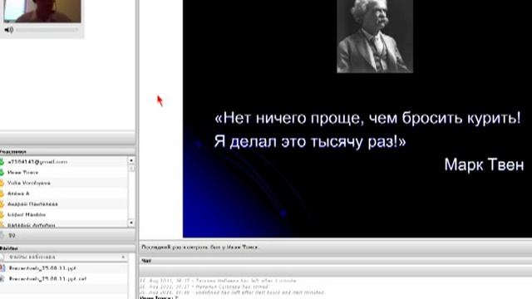Open the first Presentation 25.08.11 ppt file
Screen dimensions: 532x299
tap(42, 268)
